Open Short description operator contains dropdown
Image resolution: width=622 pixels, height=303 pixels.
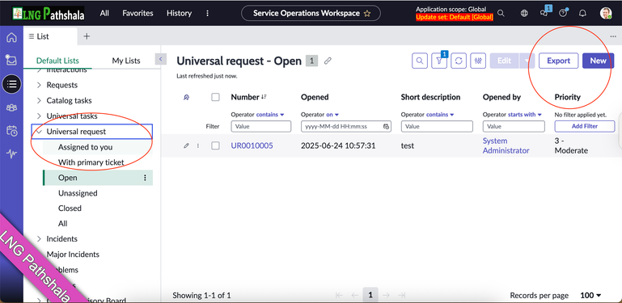click(440, 115)
